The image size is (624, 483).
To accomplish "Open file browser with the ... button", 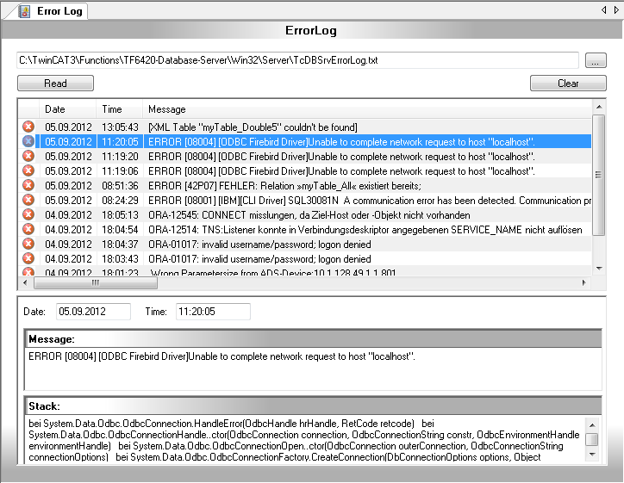I will 596,60.
